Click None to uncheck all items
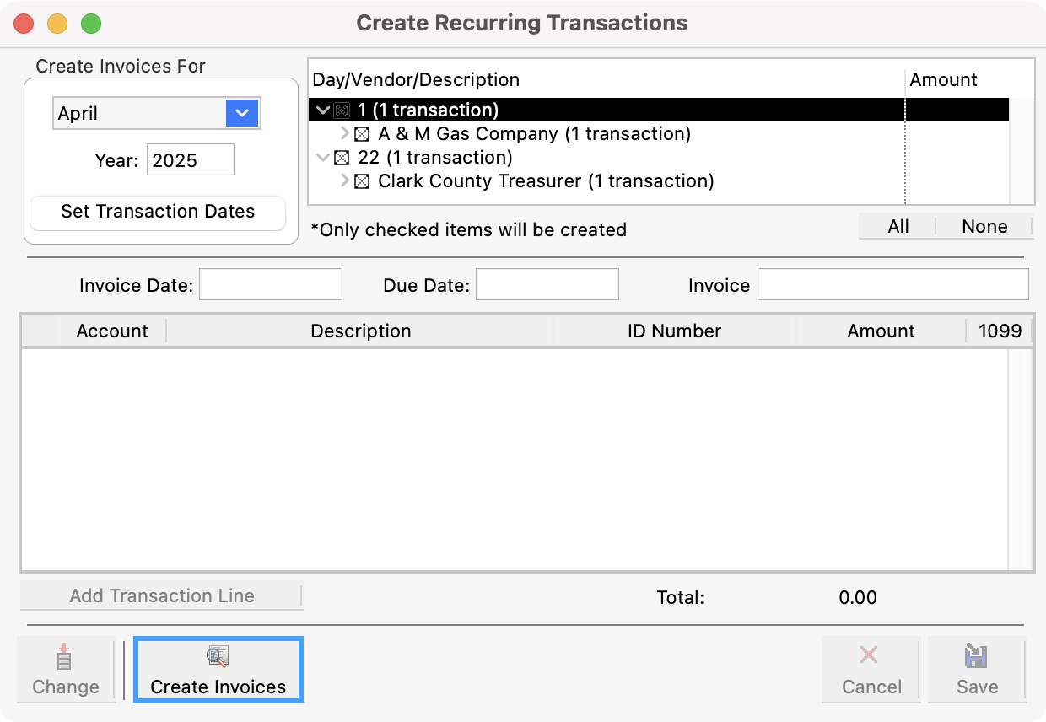Screen dimensions: 1046x722 coord(984,226)
